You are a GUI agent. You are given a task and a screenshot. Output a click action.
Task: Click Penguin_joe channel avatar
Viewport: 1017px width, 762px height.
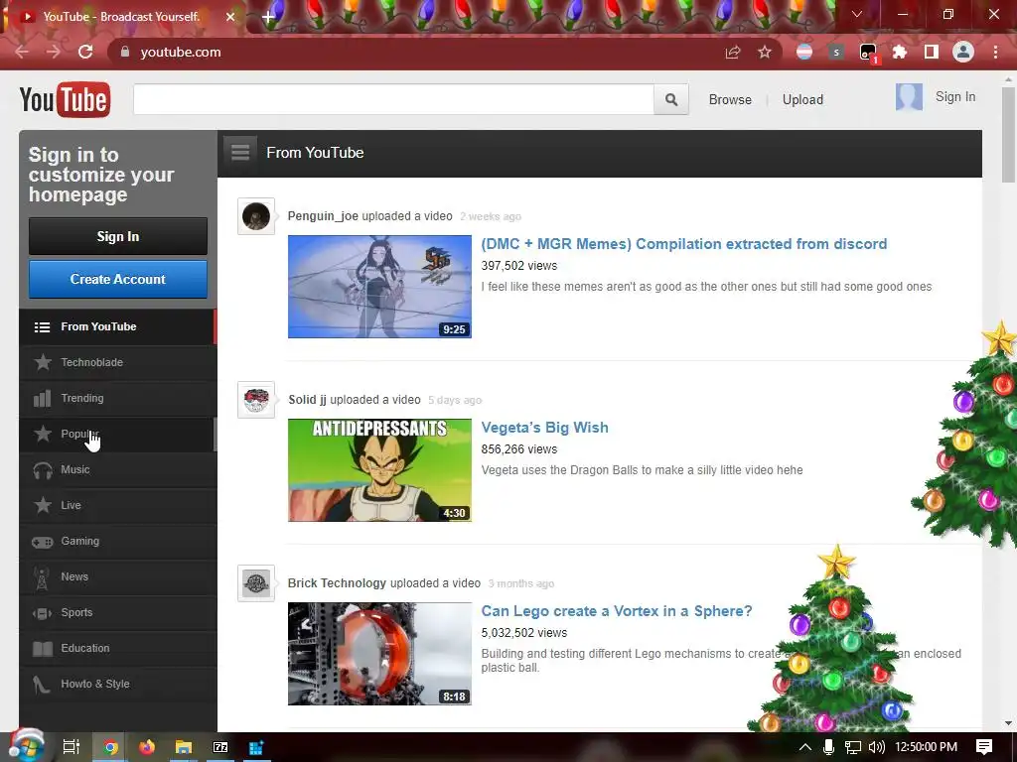point(256,216)
